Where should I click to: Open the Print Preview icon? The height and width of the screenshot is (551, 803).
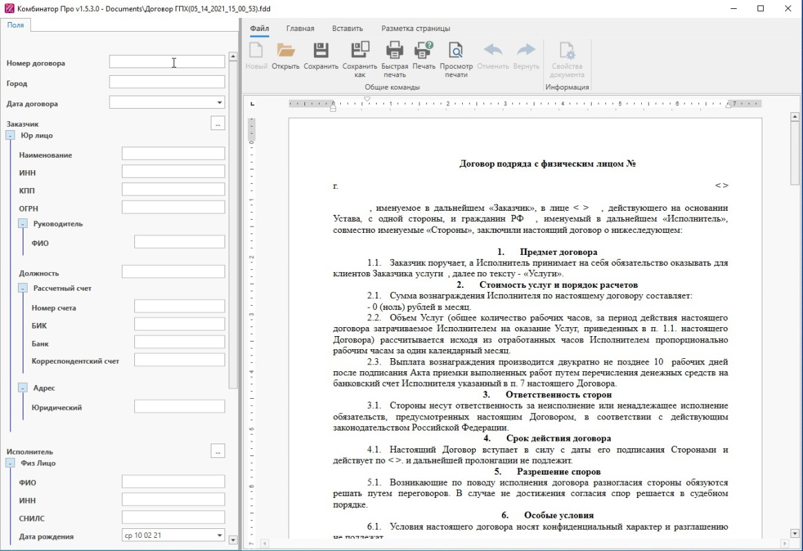pyautogui.click(x=456, y=50)
